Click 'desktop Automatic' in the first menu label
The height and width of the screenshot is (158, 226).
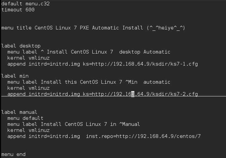(x=144, y=52)
